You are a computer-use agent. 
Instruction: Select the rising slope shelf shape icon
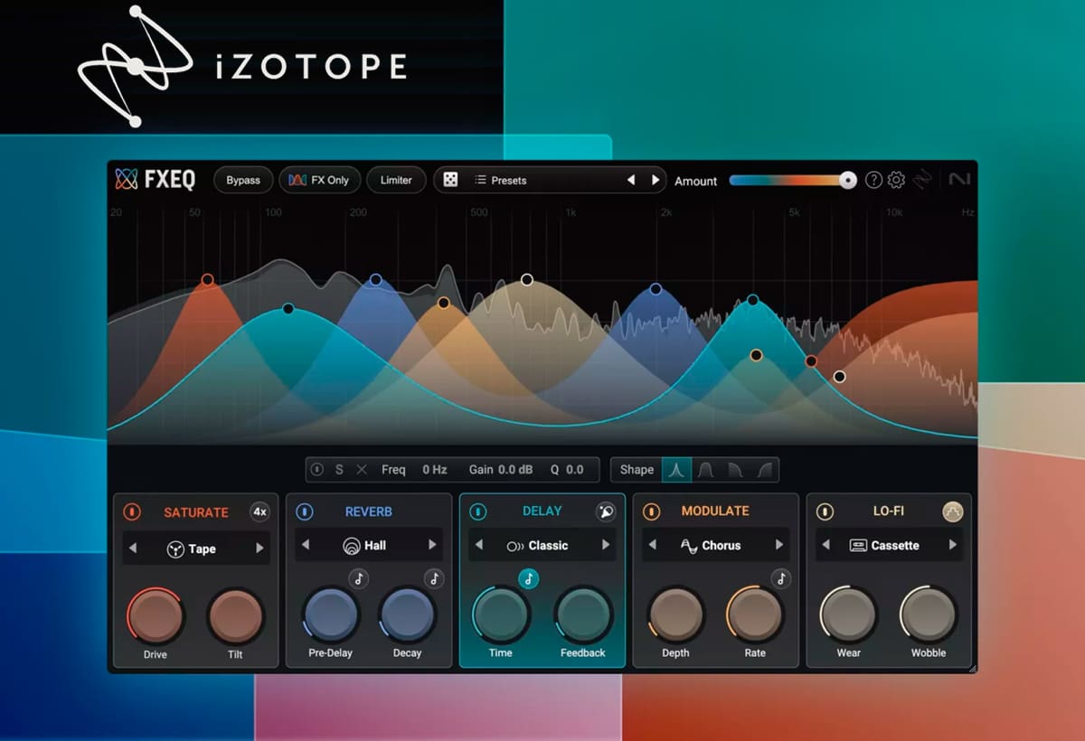pos(764,470)
